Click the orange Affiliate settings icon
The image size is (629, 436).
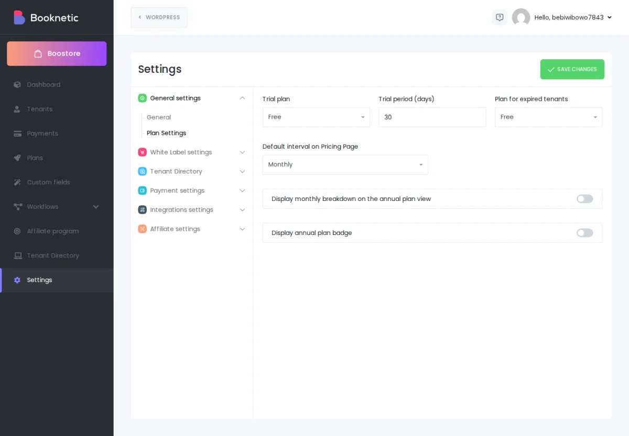tap(142, 229)
